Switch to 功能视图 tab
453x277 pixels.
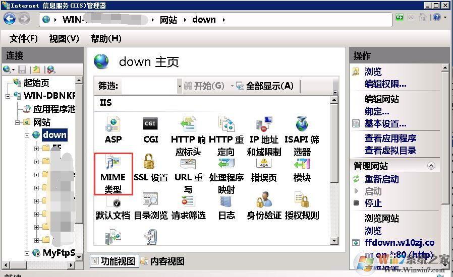coord(114,261)
